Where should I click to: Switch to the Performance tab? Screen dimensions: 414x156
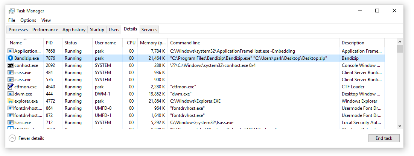coord(45,30)
